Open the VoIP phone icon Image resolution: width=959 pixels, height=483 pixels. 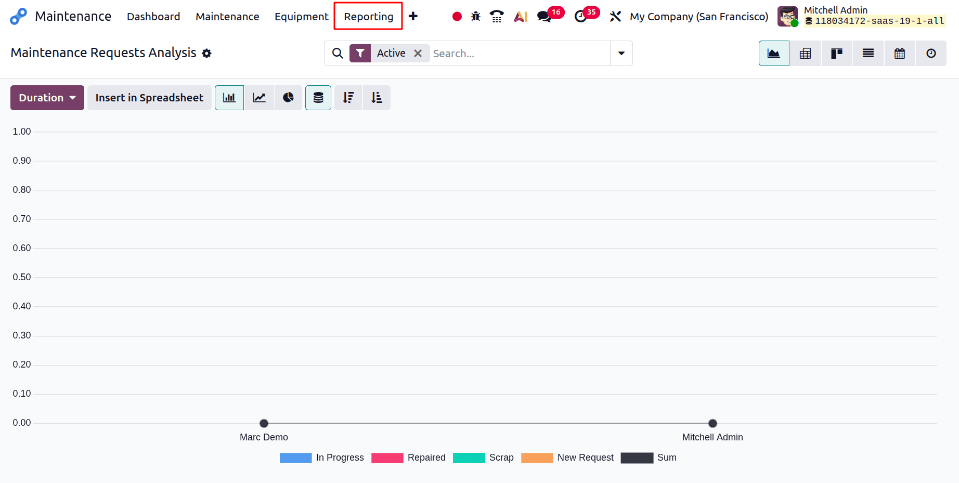point(497,17)
